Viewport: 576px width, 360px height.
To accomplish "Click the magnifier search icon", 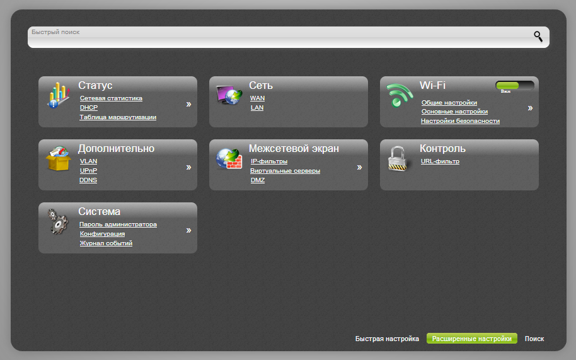I will (x=538, y=37).
